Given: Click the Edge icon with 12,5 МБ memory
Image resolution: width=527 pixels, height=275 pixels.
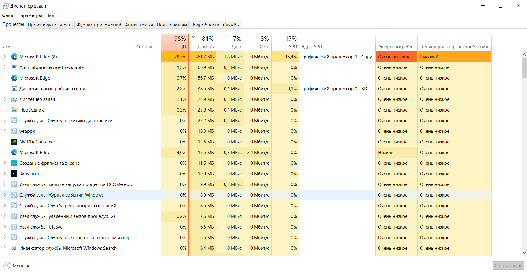Looking at the screenshot, I should coord(14,152).
